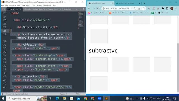Open the Chrome three-dot menu
The image size is (179, 101).
(176, 8)
